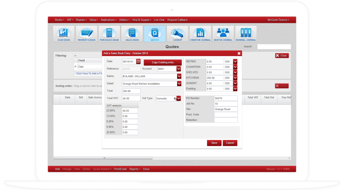Click the Clear sorting order button
Screen dimensions: 344x190
282,86
